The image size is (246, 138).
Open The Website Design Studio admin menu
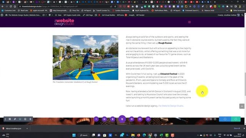click(x=23, y=15)
